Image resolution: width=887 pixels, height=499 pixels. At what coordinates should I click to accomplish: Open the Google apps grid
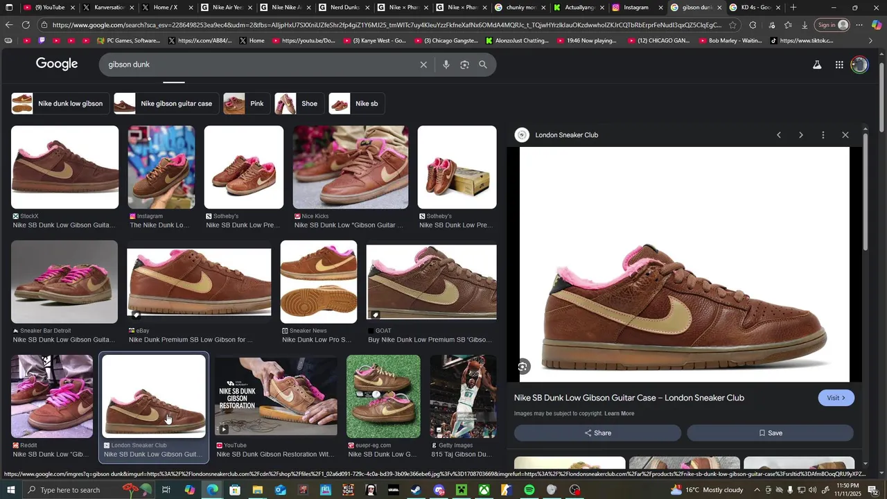pyautogui.click(x=839, y=64)
